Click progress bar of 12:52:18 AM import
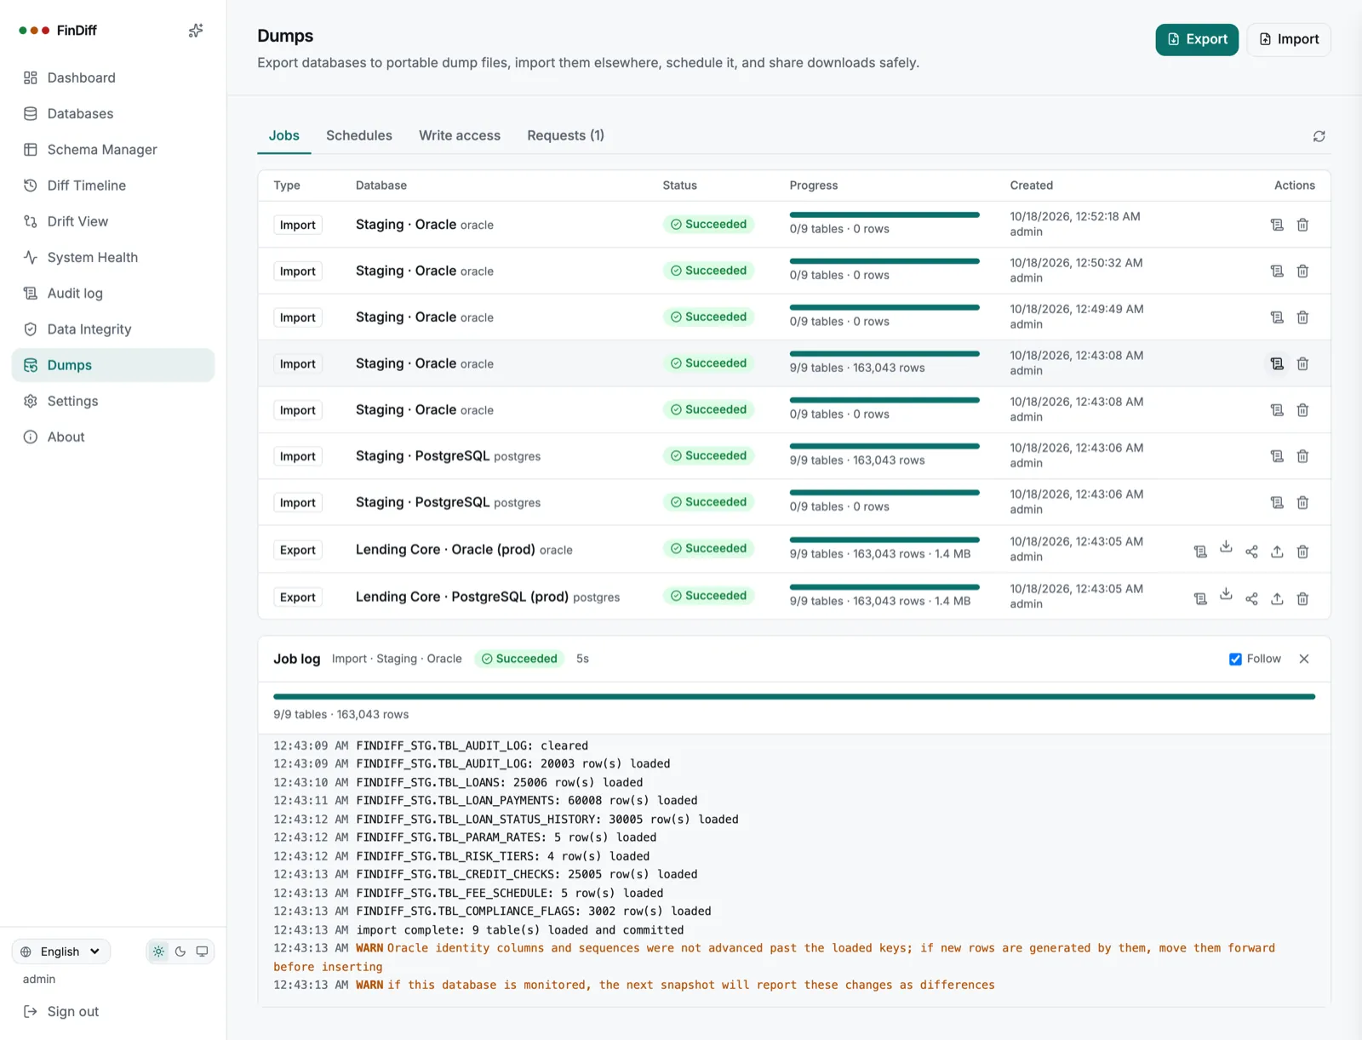Screen dimensions: 1362x1040 (x=884, y=214)
